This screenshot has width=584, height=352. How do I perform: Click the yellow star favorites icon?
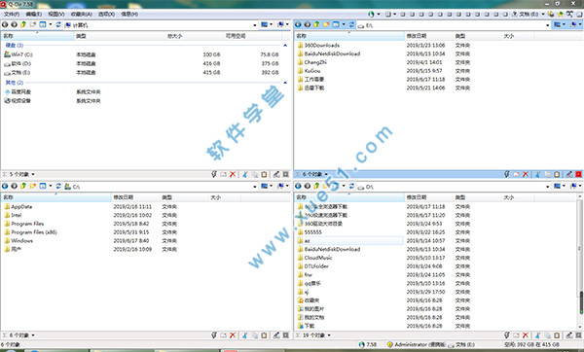coord(561,15)
